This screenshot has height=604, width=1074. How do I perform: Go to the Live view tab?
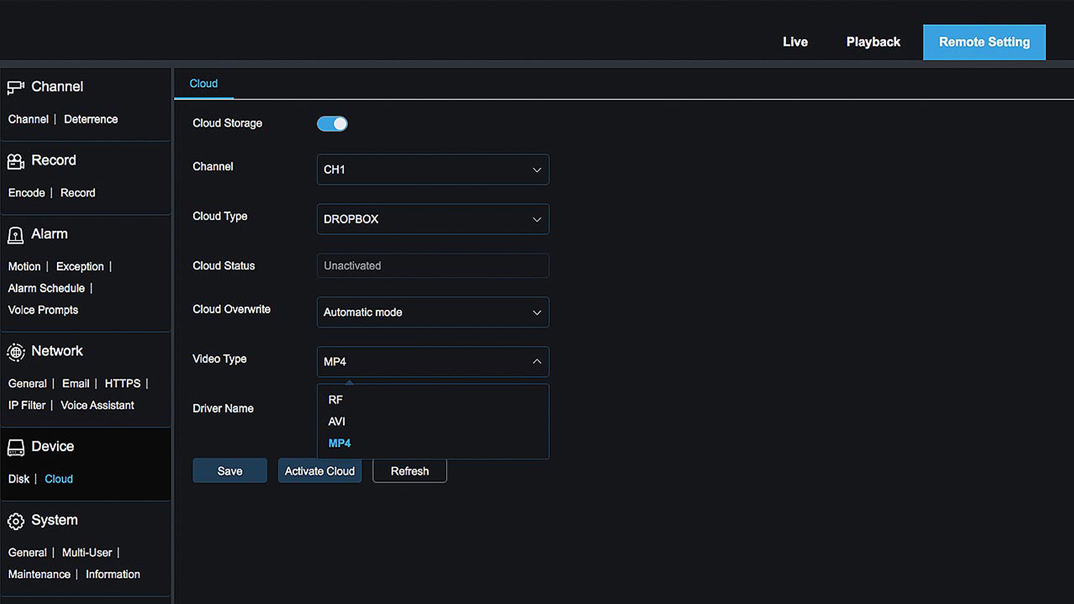pyautogui.click(x=795, y=42)
